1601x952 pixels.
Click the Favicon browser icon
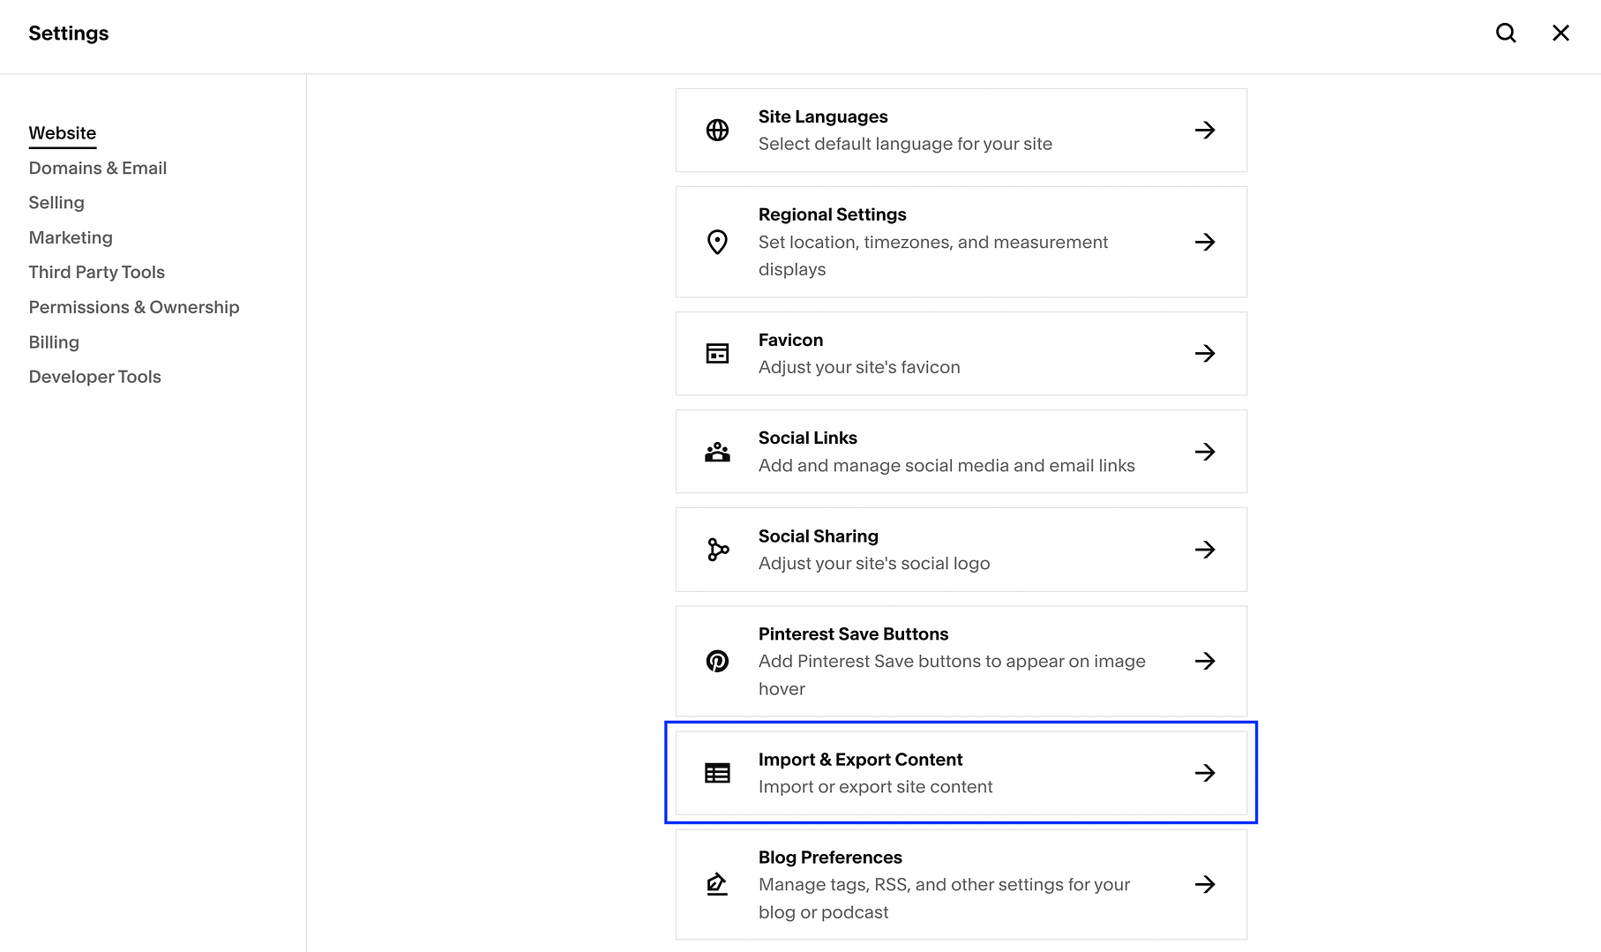tap(717, 353)
